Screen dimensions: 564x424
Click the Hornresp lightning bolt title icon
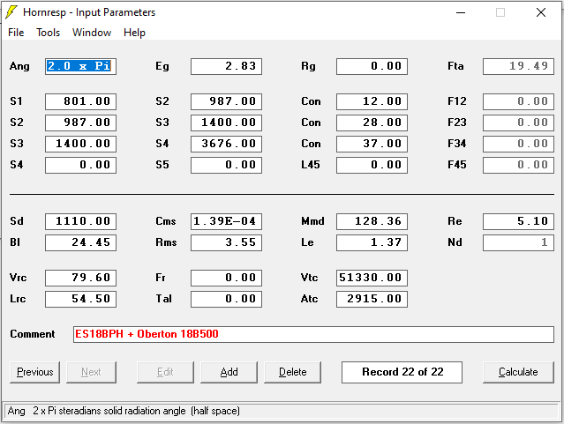coord(11,12)
